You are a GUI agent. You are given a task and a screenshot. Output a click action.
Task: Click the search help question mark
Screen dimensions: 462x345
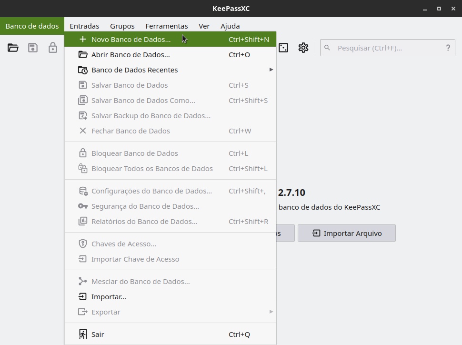pos(448,48)
